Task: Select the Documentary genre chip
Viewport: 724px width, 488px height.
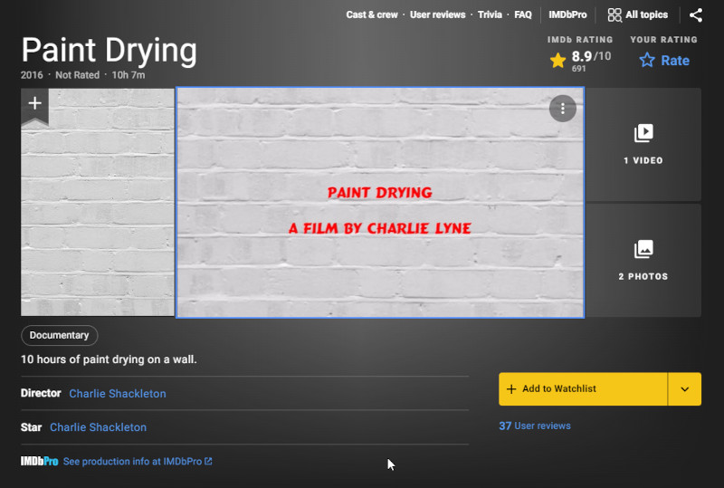Action: [x=59, y=335]
